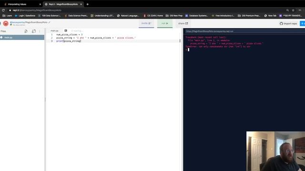Click the console URL bar
The width and height of the screenshot is (305, 171).
click(245, 31)
